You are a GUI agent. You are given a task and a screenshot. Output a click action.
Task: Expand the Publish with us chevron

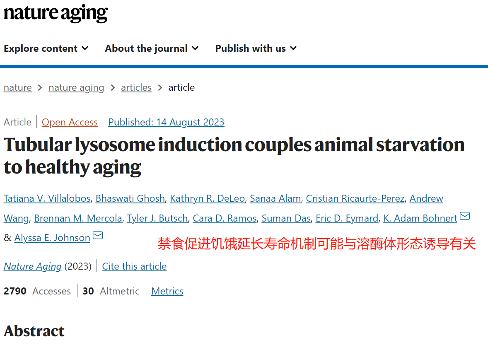293,48
